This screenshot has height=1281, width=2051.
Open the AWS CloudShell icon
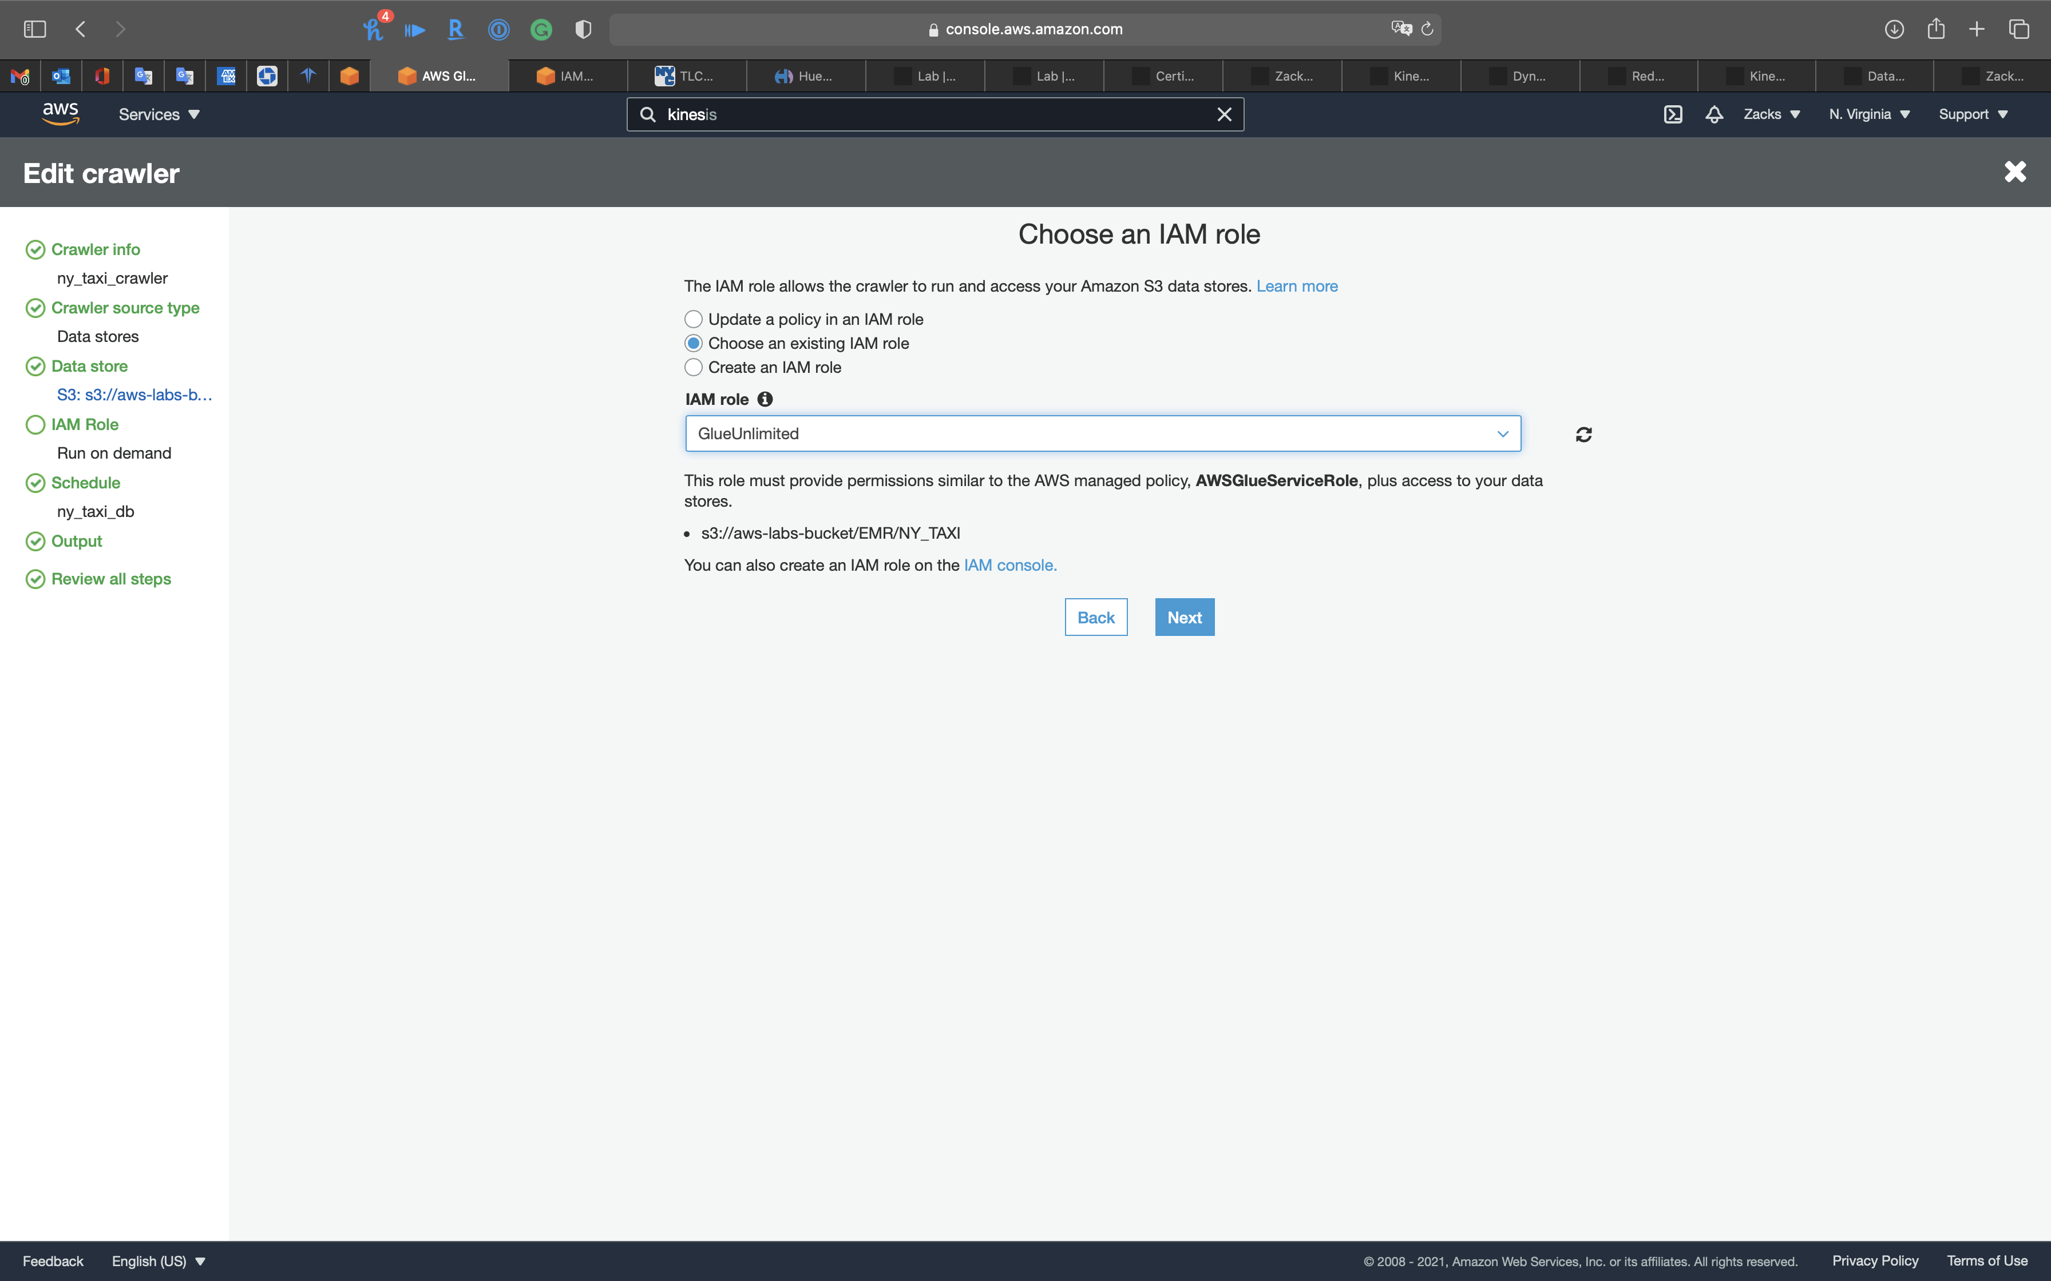[1672, 114]
